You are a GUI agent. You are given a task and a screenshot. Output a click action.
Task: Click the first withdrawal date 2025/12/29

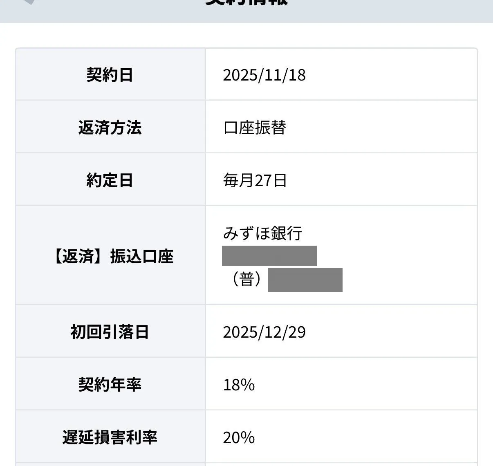[264, 332]
